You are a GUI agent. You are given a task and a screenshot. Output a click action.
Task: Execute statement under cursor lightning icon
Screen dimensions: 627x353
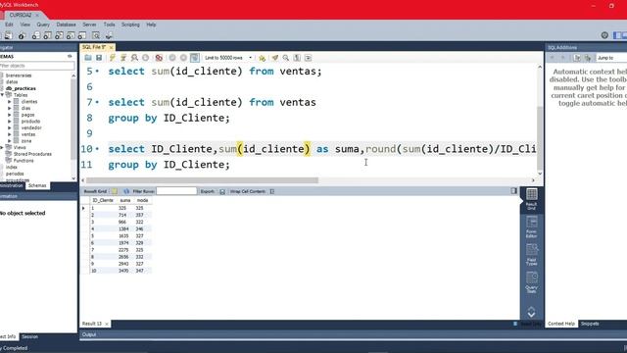coord(123,58)
